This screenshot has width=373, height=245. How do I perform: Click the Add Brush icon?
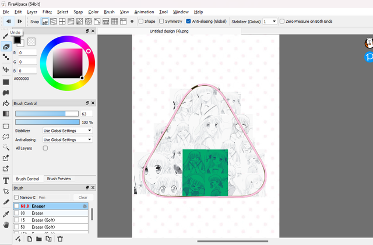pyautogui.click(x=18, y=239)
